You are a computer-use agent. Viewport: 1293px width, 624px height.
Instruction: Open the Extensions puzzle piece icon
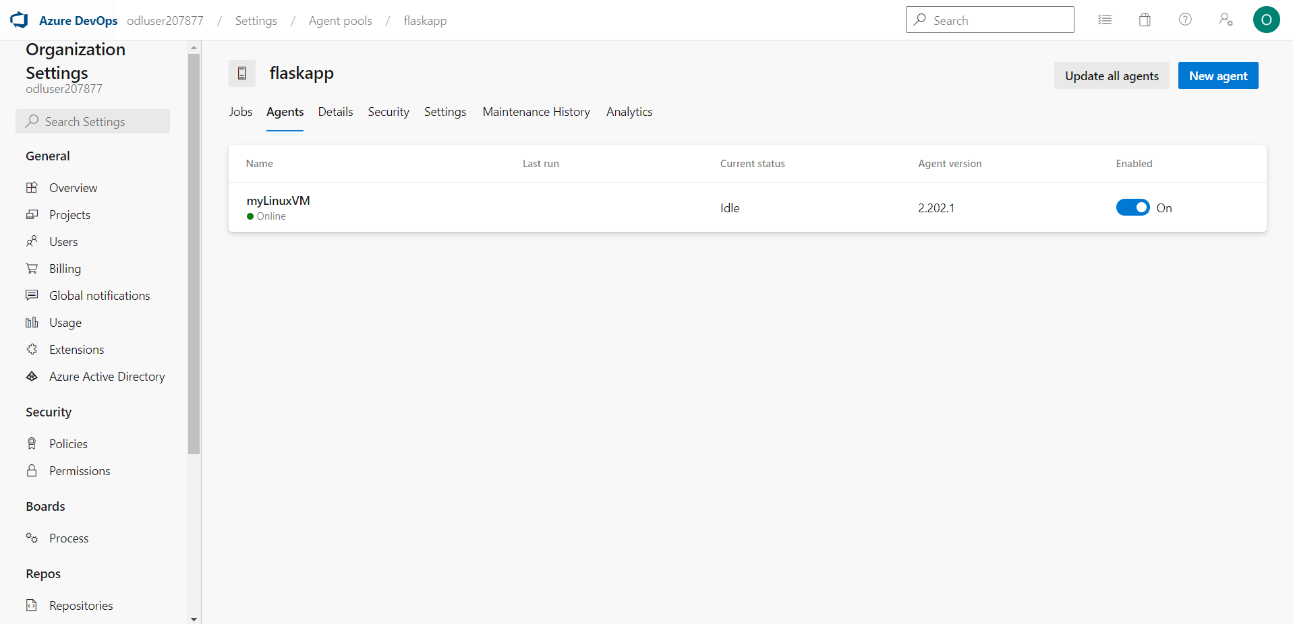[32, 349]
